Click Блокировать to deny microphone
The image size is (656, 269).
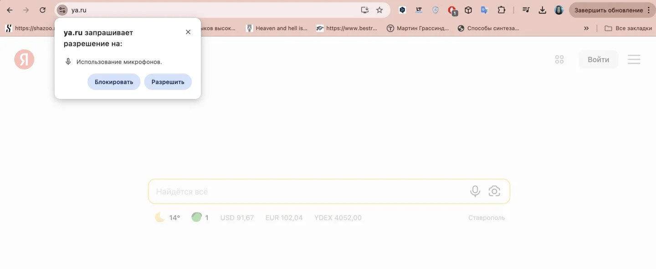click(x=114, y=82)
